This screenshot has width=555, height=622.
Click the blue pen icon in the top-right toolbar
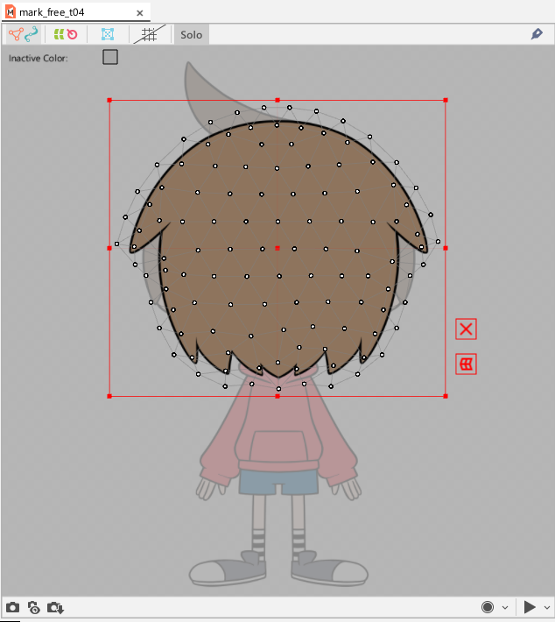[537, 34]
